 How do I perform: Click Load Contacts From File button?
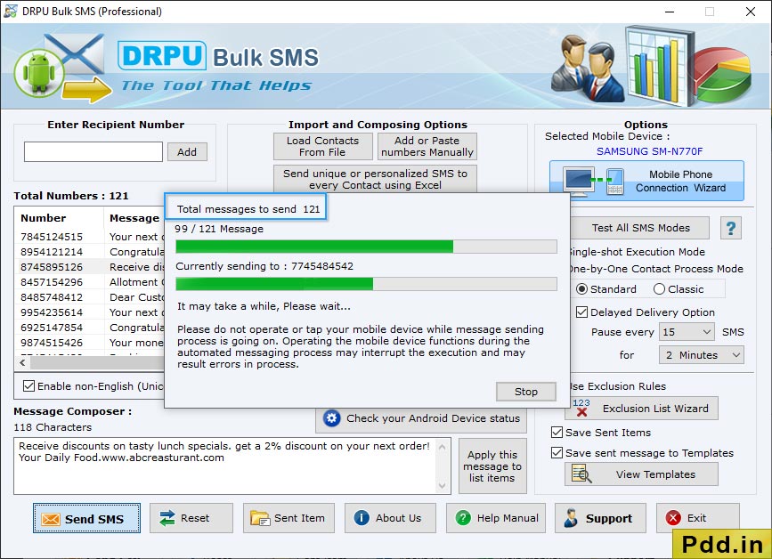point(323,146)
